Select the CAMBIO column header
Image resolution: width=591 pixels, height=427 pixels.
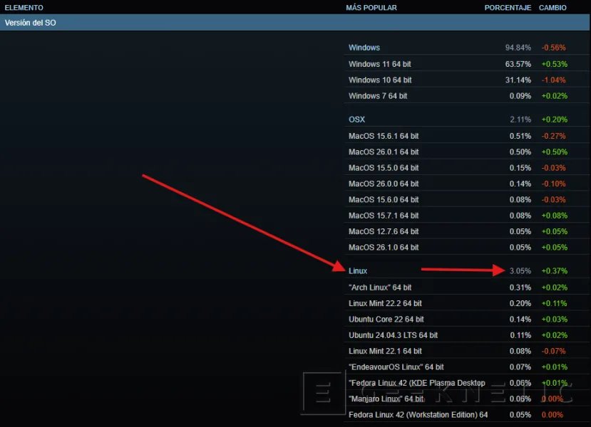point(553,8)
